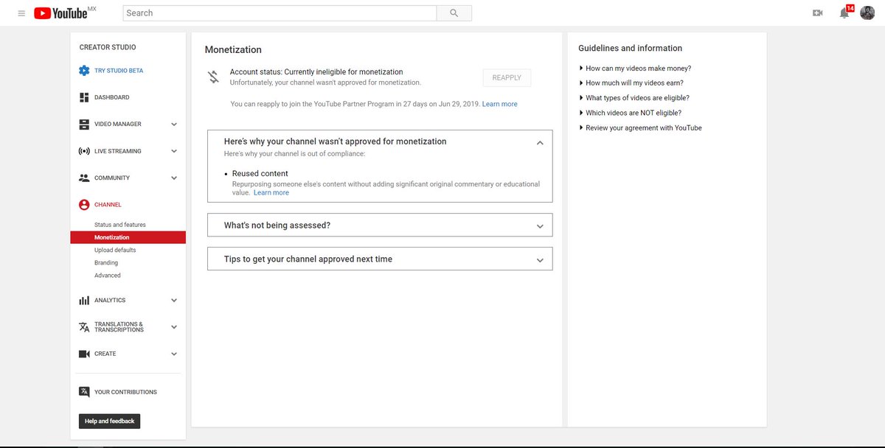Click the Create camera icon
Image resolution: width=885 pixels, height=448 pixels.
(84, 354)
